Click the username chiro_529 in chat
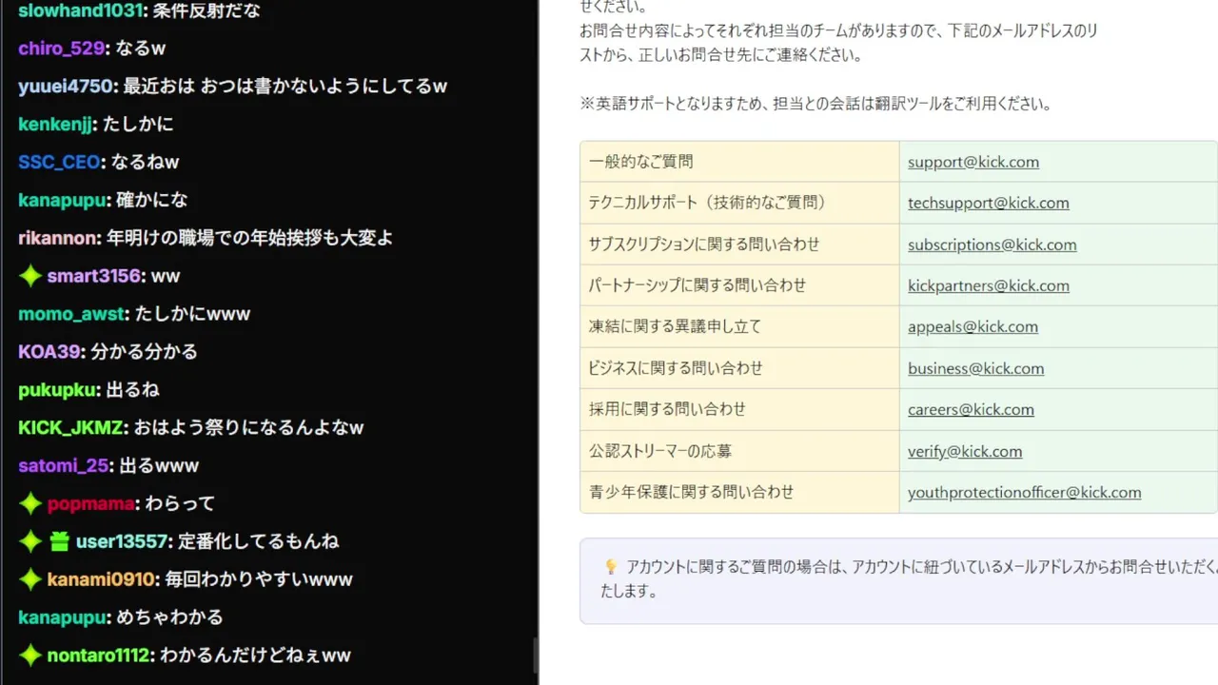Viewport: 1218px width, 685px height. 61,48
